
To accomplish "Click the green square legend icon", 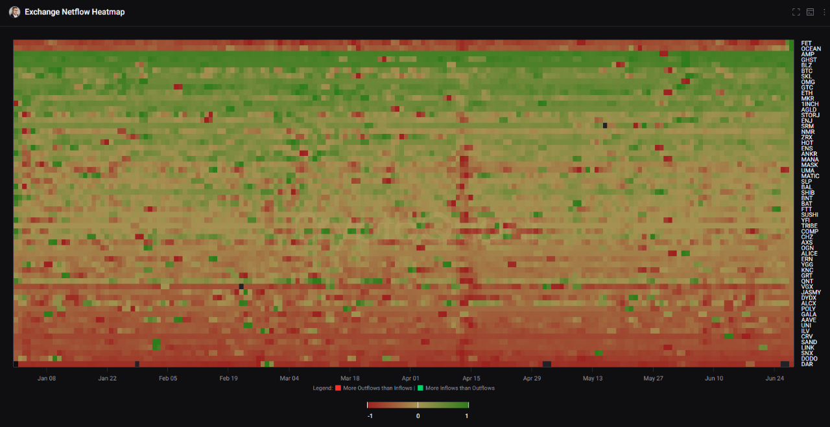I will [x=420, y=388].
